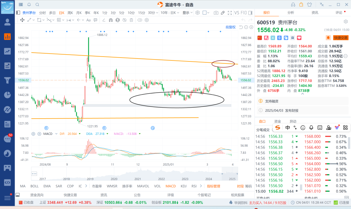
Task: Open the user profile sidebar icon
Action: point(7,22)
